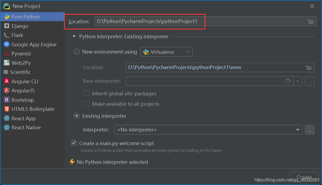Screen dimensions: 322x185
Task: Click the React App label
Action: [24, 118]
